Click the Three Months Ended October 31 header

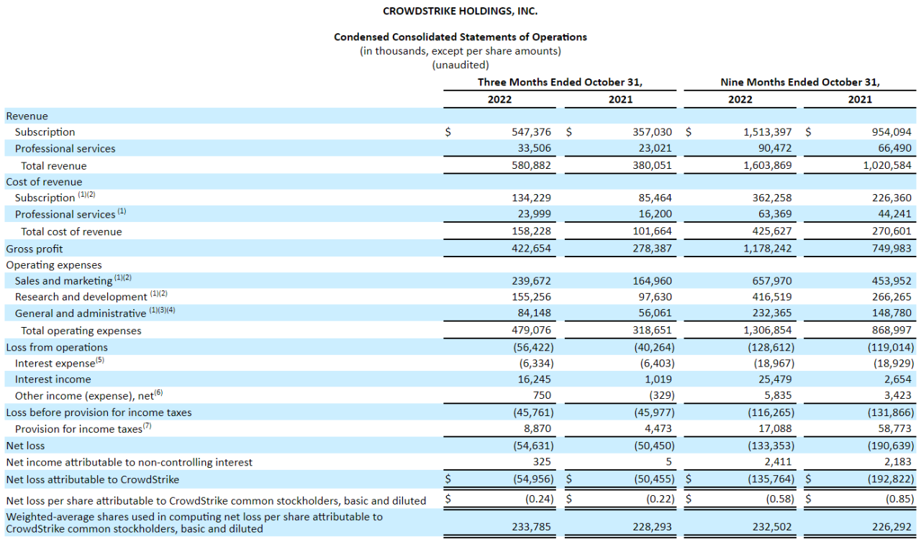pos(561,82)
